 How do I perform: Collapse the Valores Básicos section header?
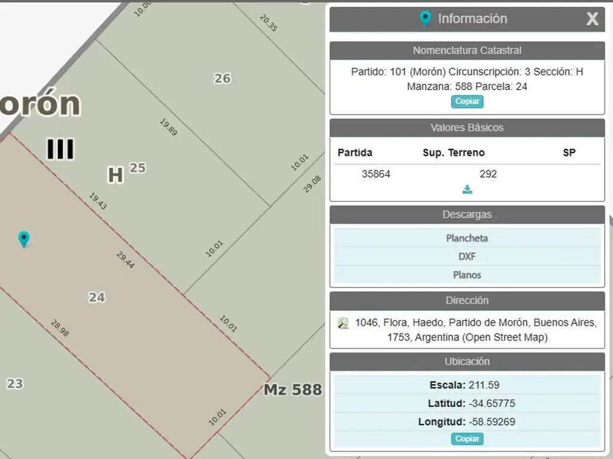pyautogui.click(x=467, y=128)
